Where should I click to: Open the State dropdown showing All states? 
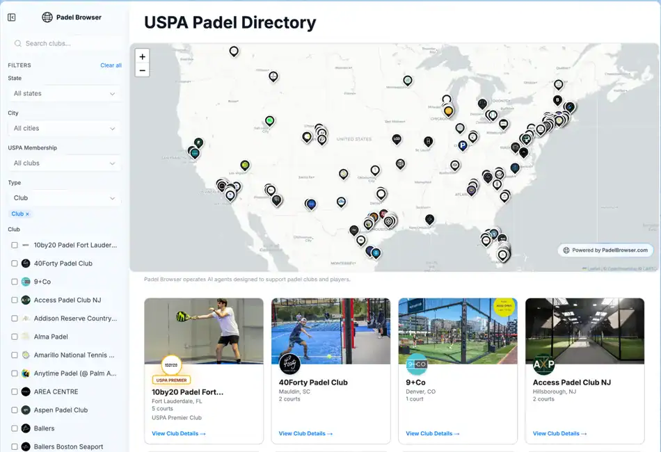pos(63,93)
